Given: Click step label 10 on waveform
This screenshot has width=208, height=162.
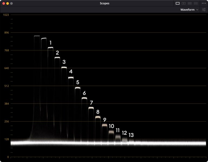Looking at the screenshot, I should pyautogui.click(x=111, y=126).
